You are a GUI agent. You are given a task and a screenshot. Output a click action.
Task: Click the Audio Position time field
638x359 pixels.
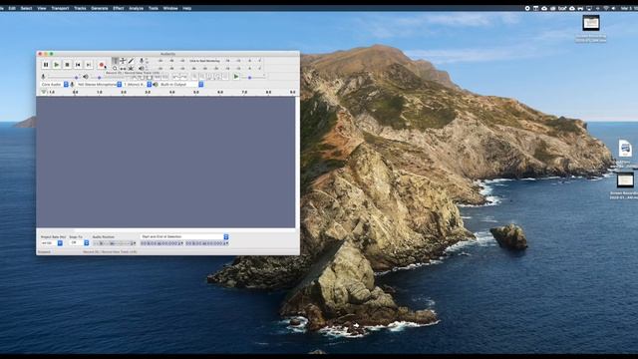tap(115, 243)
